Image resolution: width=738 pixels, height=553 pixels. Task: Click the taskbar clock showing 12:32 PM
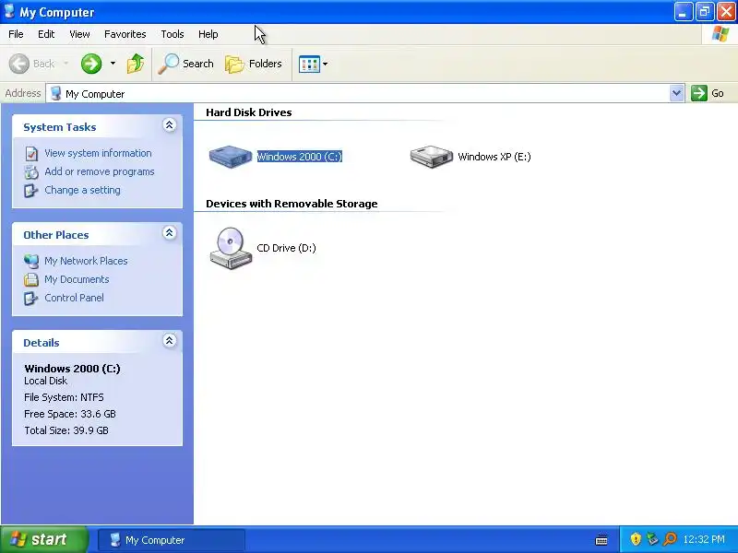[x=704, y=539]
